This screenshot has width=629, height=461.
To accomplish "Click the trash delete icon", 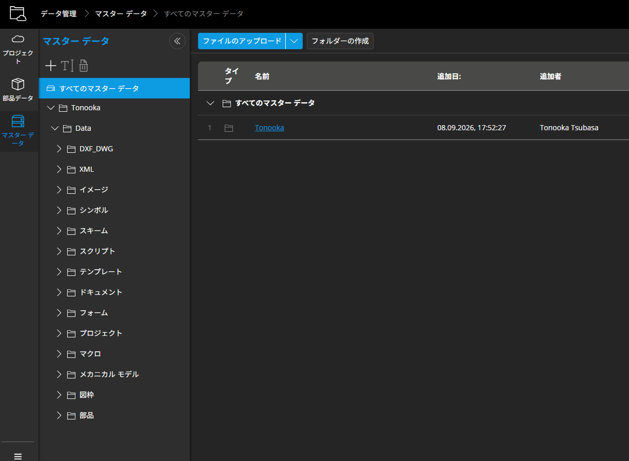I will click(x=84, y=66).
